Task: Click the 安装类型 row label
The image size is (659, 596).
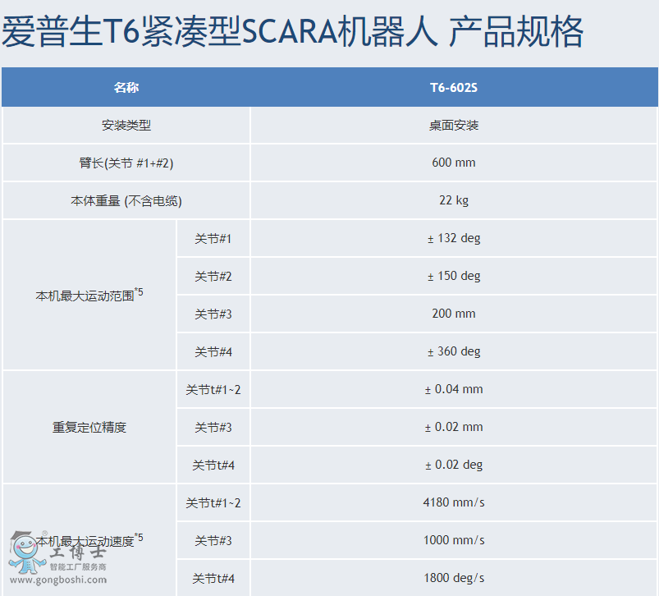Action: (x=126, y=126)
